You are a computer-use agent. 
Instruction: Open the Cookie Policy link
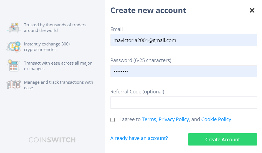click(216, 119)
